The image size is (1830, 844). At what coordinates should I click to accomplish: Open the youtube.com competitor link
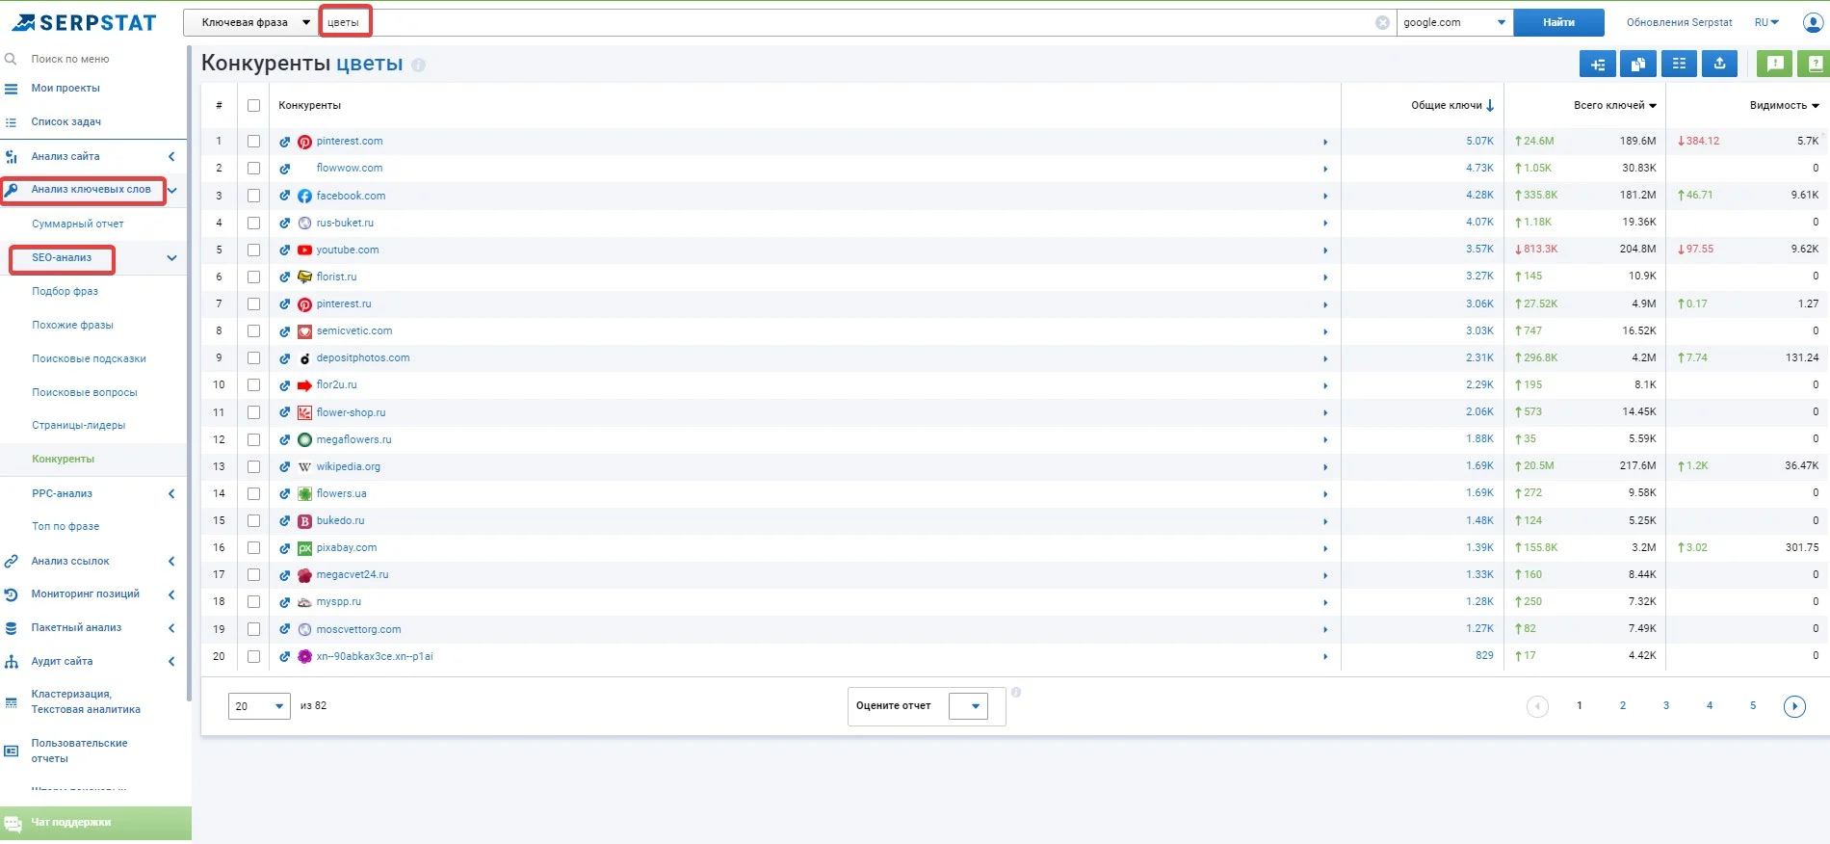pyautogui.click(x=348, y=250)
